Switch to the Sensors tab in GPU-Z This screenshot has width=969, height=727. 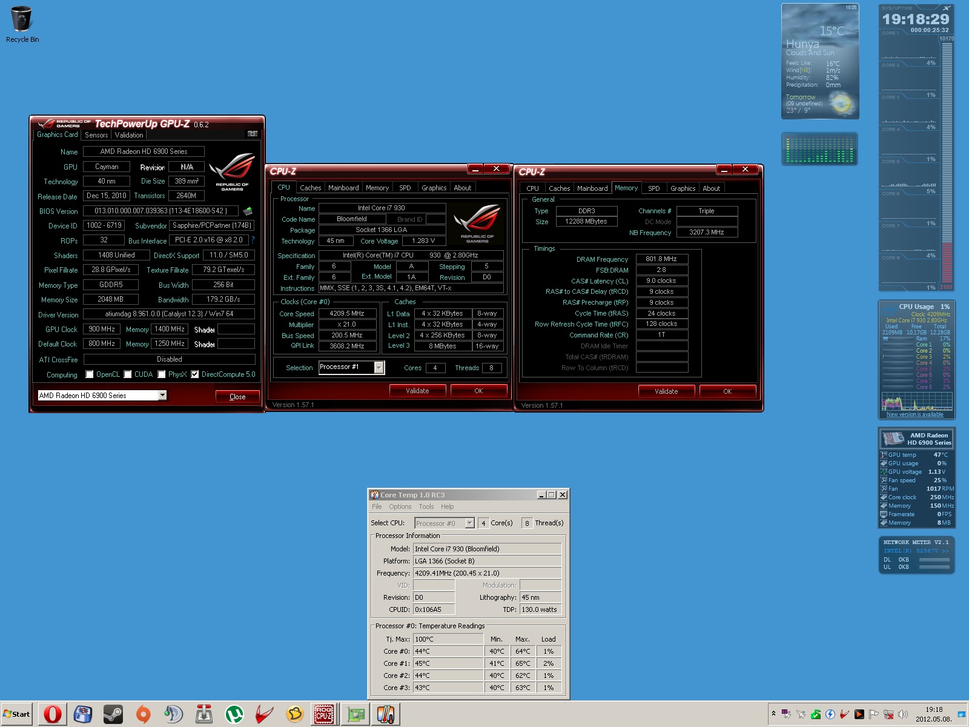tap(96, 135)
